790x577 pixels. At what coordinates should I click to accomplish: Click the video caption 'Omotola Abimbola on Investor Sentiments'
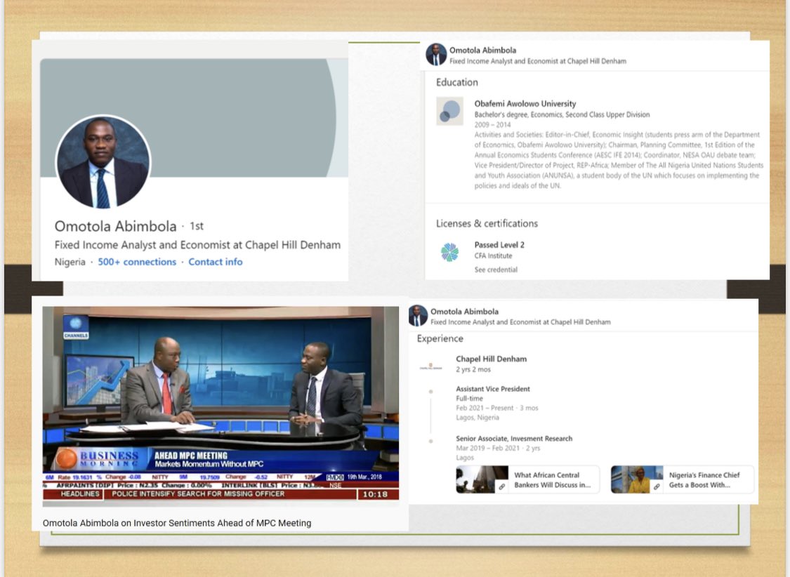click(x=177, y=523)
